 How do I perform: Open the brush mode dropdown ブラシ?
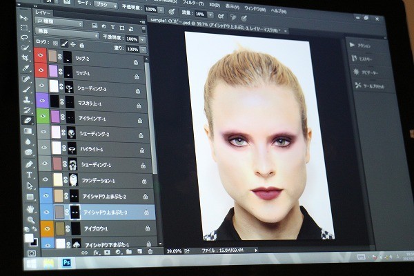point(107,5)
